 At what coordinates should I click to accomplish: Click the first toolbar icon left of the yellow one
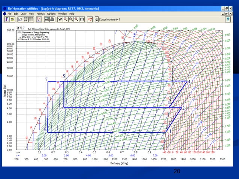pos(7,19)
